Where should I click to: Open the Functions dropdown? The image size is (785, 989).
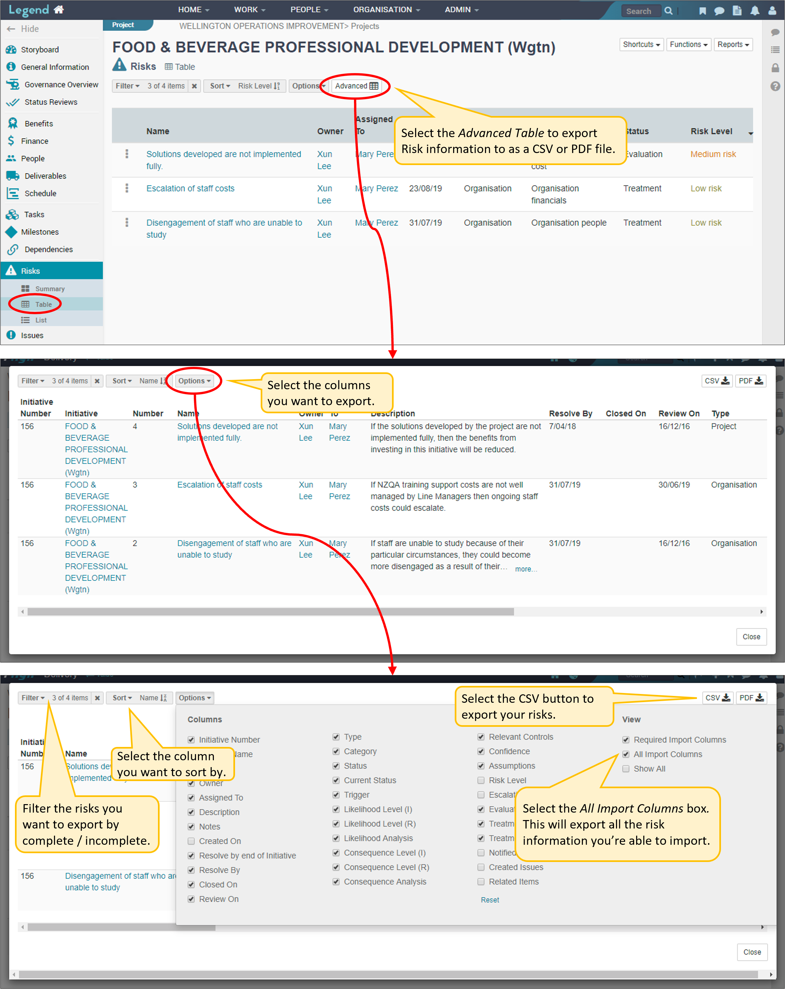[688, 45]
